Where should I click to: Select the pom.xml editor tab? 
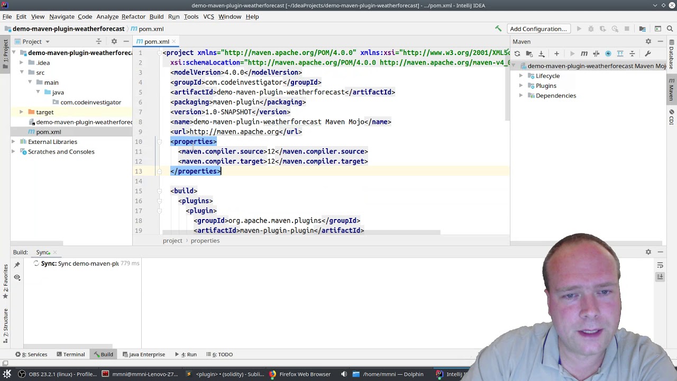157,41
